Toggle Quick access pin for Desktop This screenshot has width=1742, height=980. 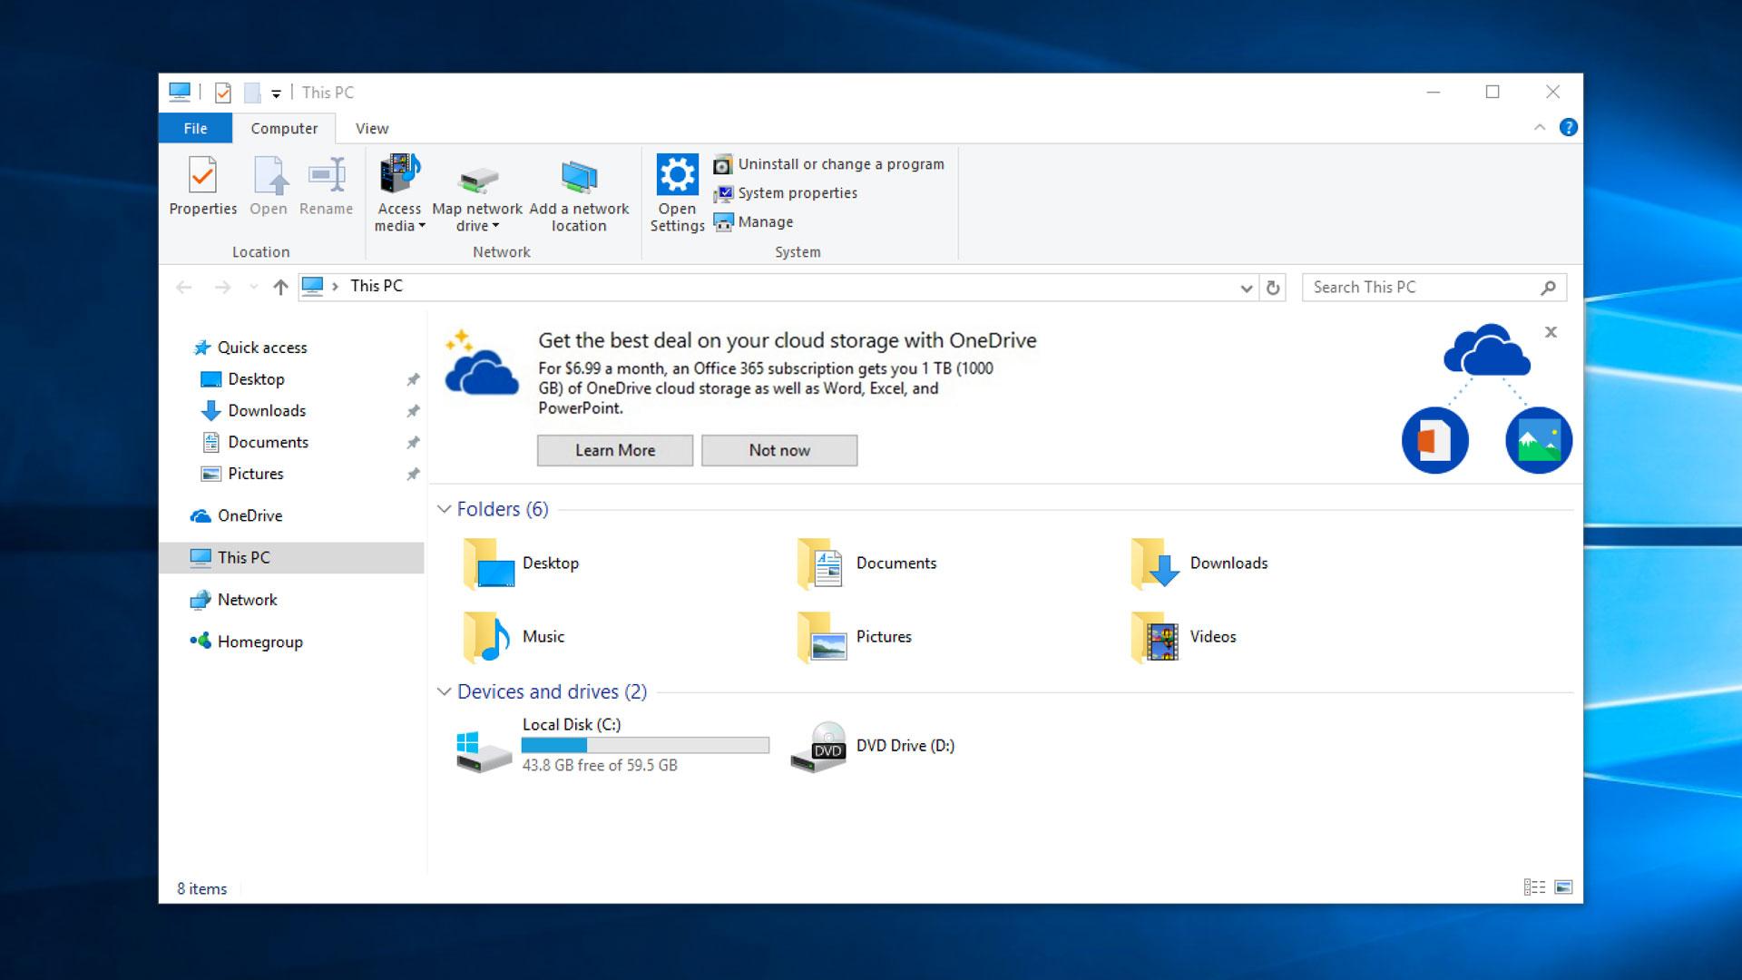point(414,378)
